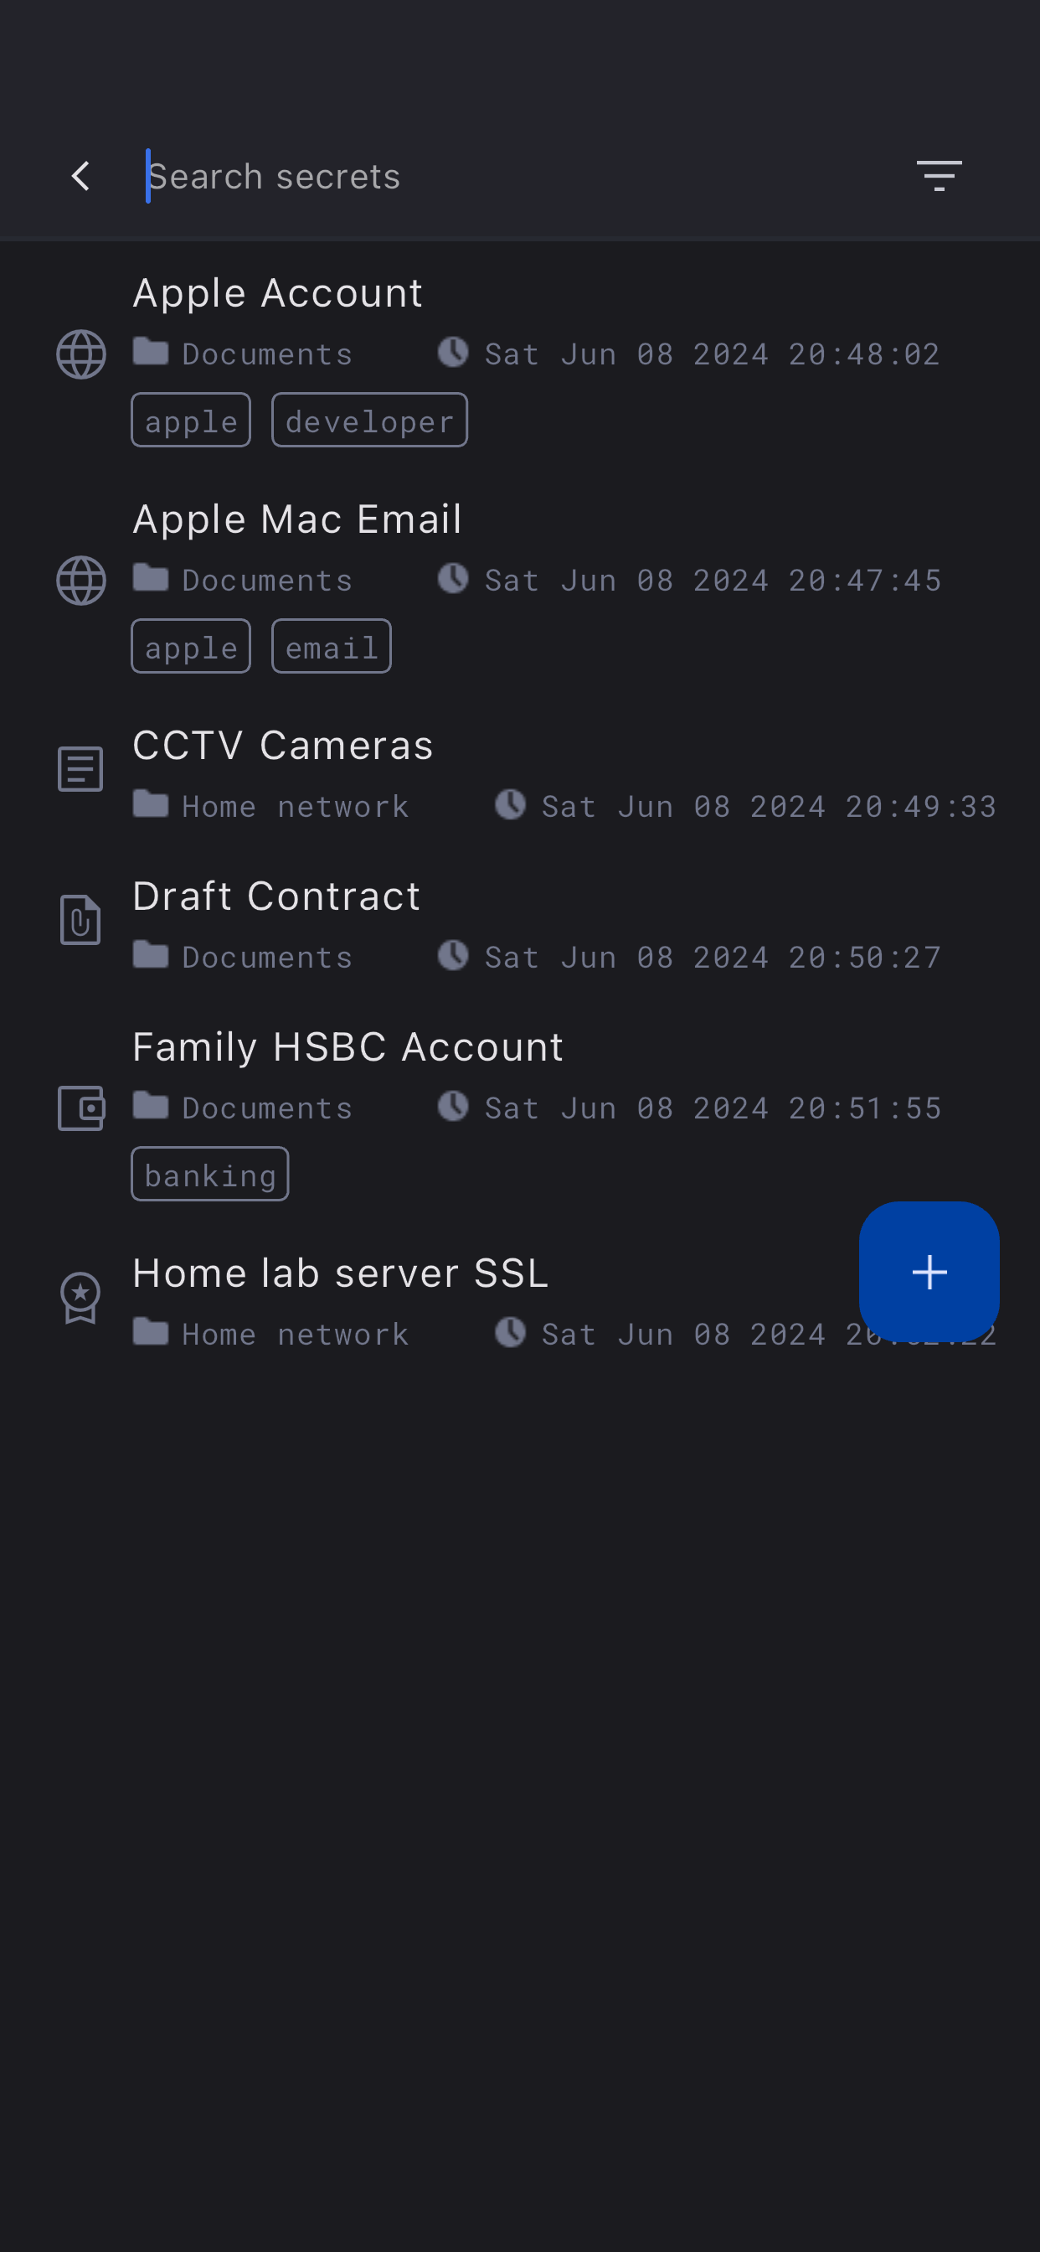
Task: Open the Home lab server SSL entry
Action: tap(341, 1273)
